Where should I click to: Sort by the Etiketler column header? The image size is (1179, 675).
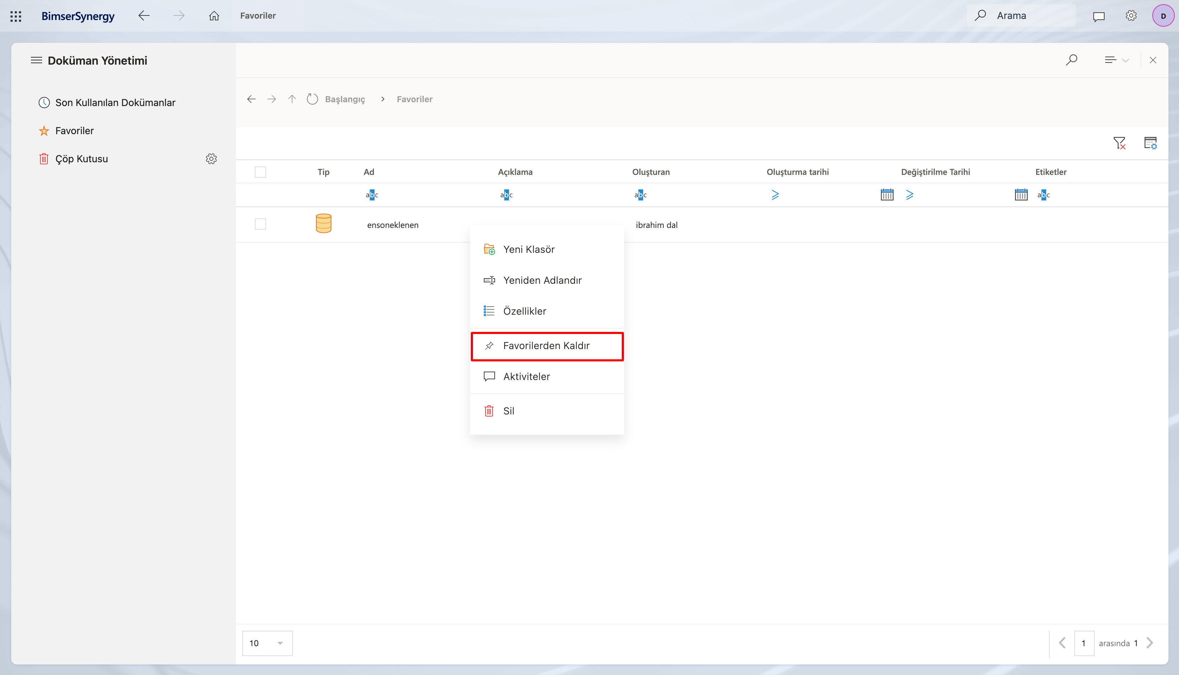pos(1050,172)
